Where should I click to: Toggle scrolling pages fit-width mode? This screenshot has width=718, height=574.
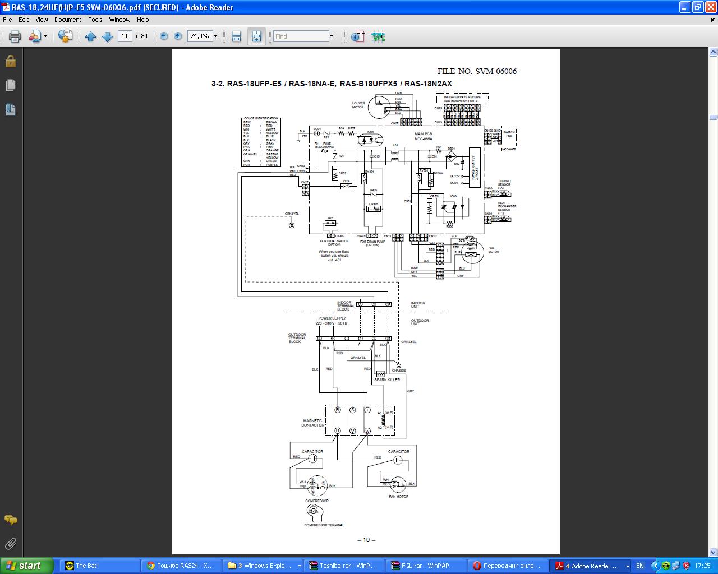click(x=236, y=36)
